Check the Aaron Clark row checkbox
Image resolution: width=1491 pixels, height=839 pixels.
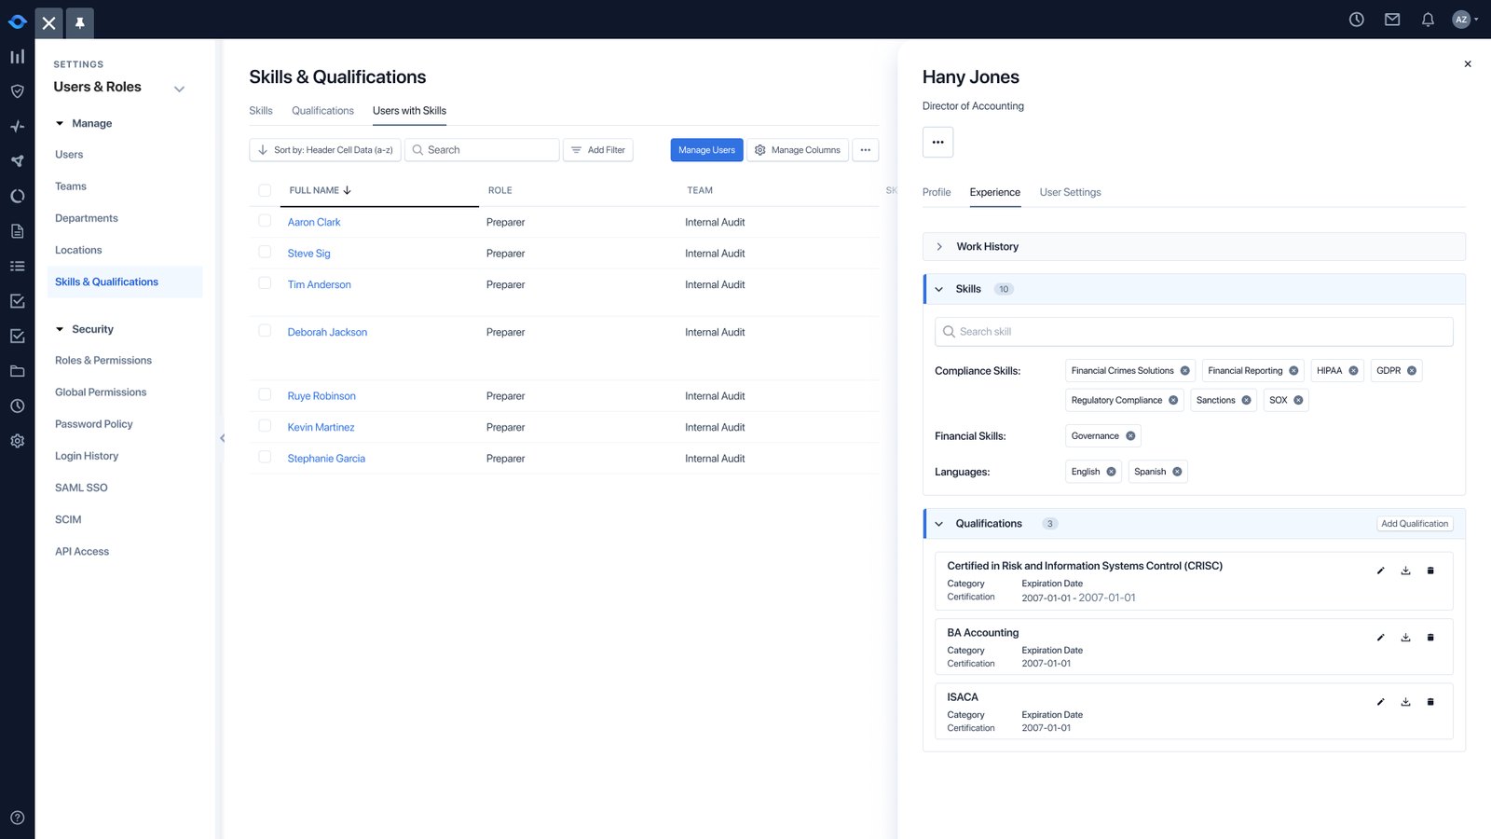pyautogui.click(x=265, y=221)
